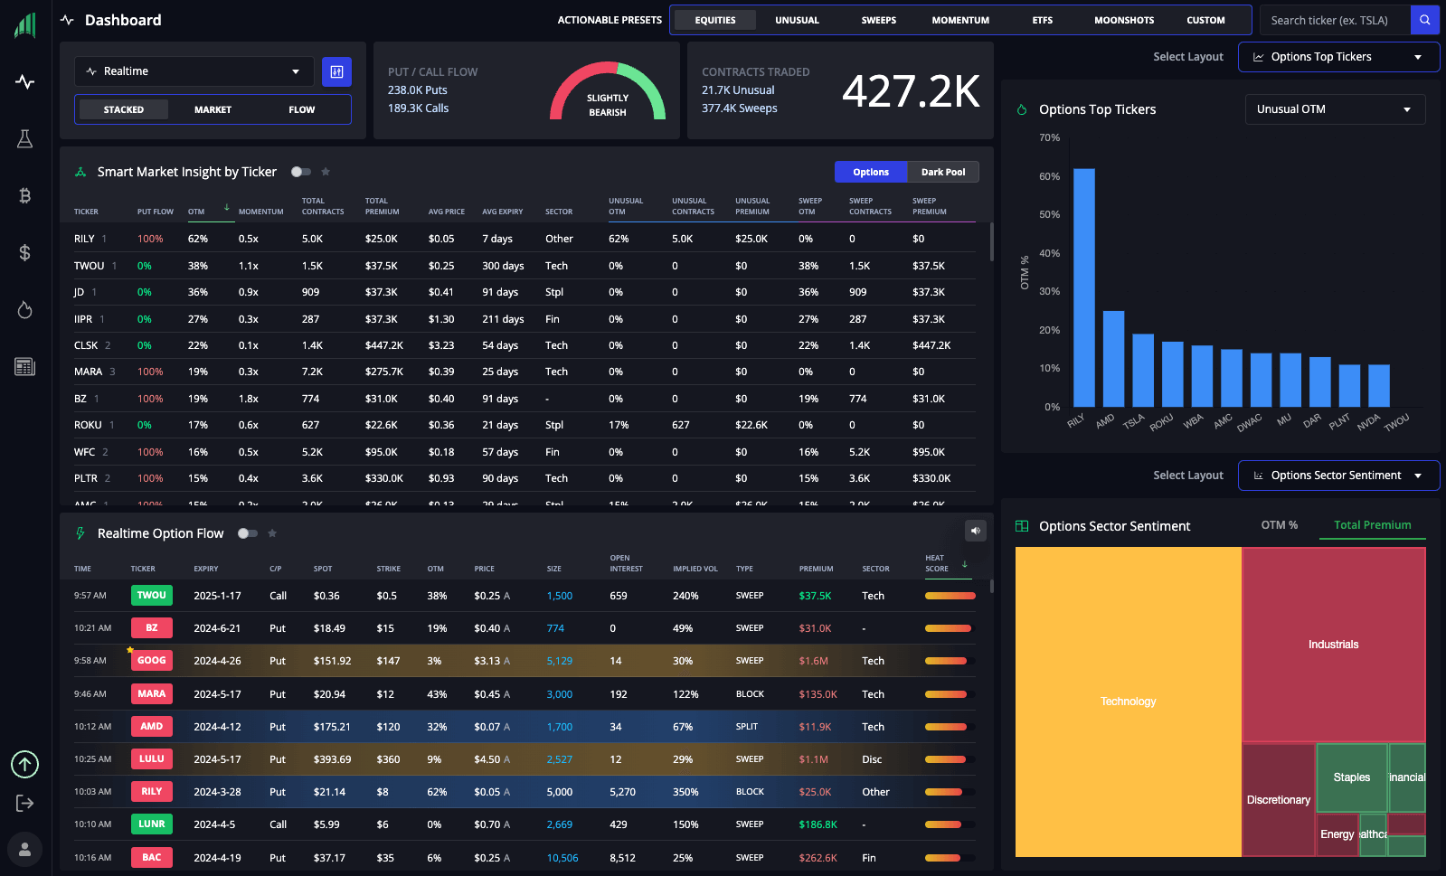Viewport: 1446px width, 876px height.
Task: Switch to the OTM % tab
Action: pos(1279,525)
